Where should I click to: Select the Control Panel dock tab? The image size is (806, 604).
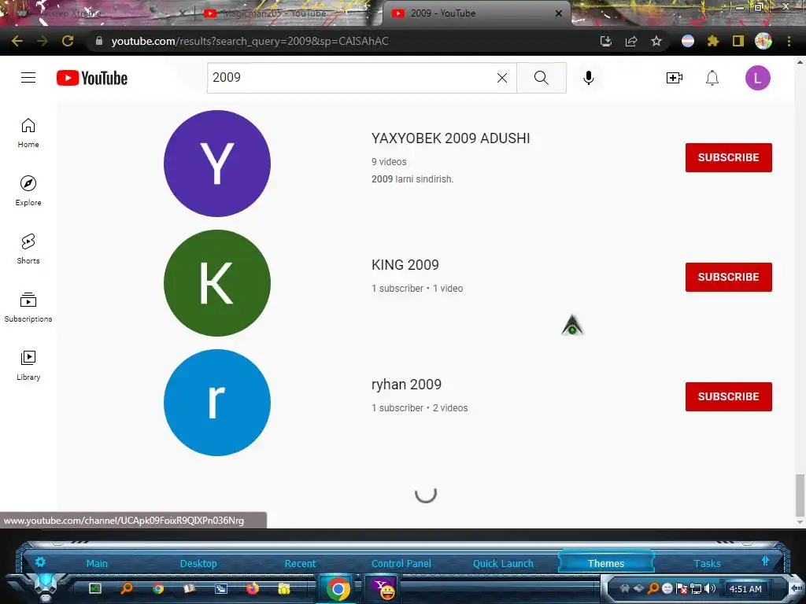pyautogui.click(x=401, y=563)
